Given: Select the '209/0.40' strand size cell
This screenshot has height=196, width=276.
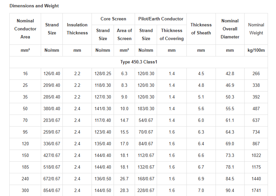Looking at the screenshot, I should [52, 85].
